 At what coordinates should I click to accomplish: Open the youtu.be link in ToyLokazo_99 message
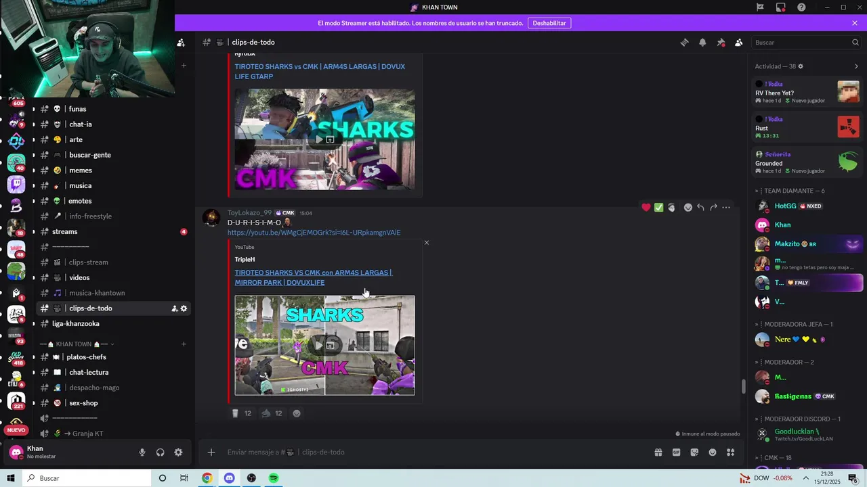pyautogui.click(x=314, y=233)
